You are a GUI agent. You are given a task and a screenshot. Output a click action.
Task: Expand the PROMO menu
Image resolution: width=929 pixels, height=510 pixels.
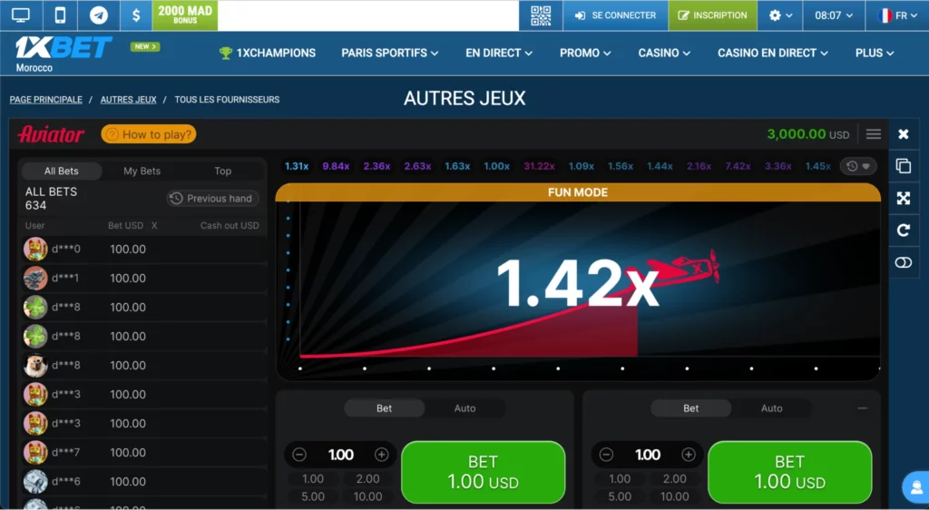click(x=585, y=53)
